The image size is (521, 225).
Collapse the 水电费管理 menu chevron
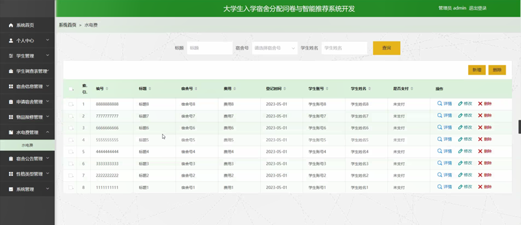pyautogui.click(x=48, y=132)
